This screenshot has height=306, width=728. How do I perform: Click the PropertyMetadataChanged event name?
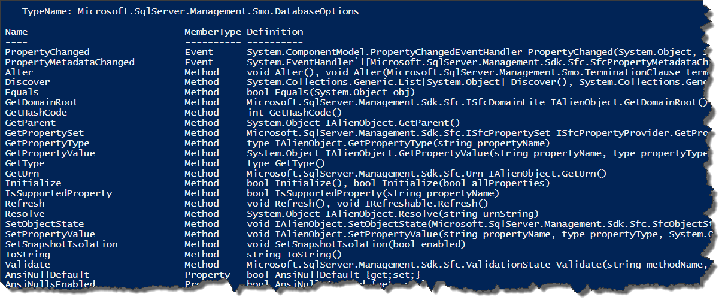[x=69, y=62]
